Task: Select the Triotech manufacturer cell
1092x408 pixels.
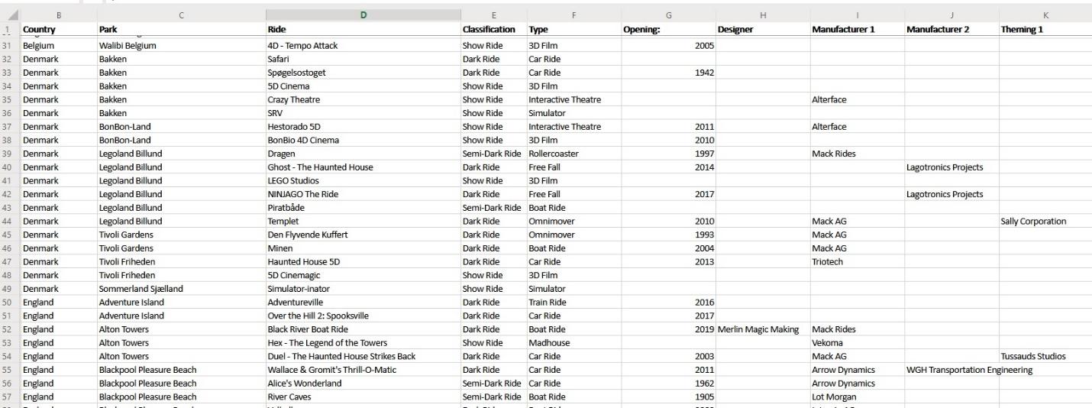Action: pyautogui.click(x=858, y=262)
